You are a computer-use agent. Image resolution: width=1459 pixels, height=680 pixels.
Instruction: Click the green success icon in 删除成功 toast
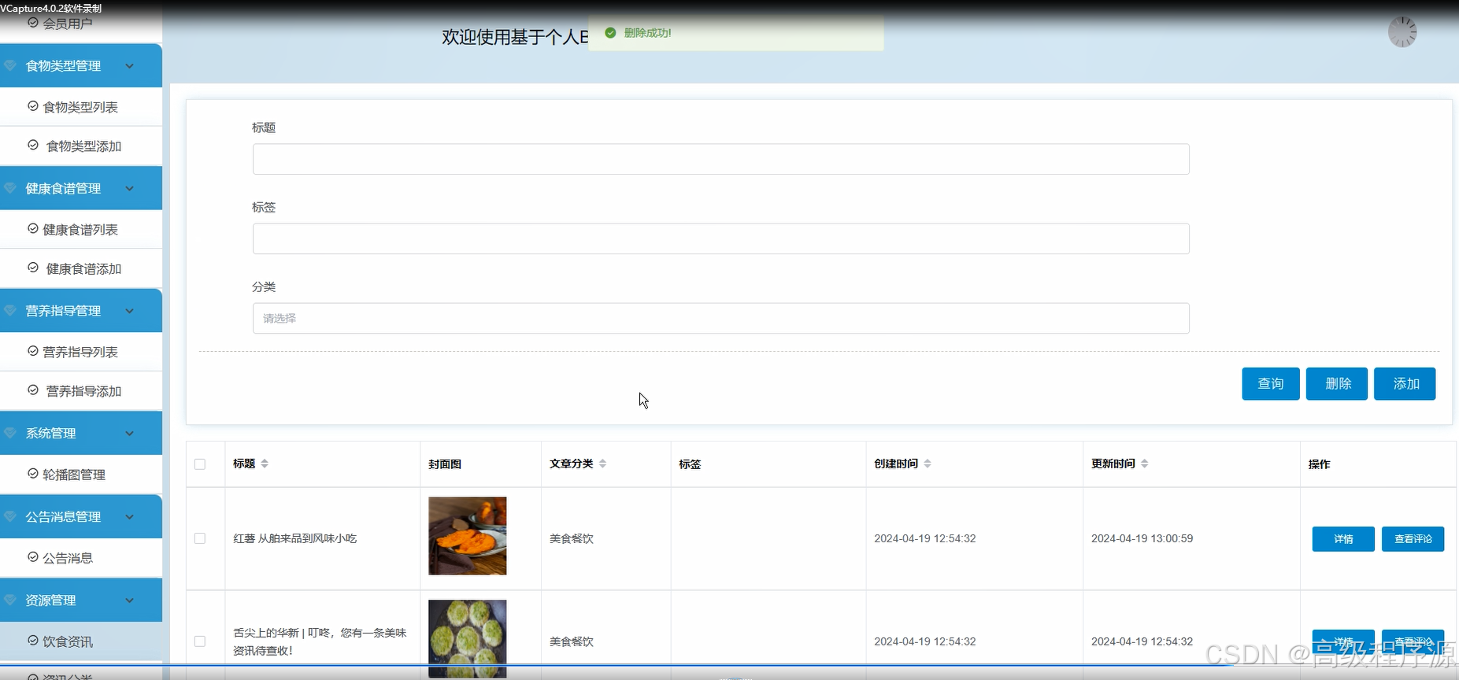610,33
